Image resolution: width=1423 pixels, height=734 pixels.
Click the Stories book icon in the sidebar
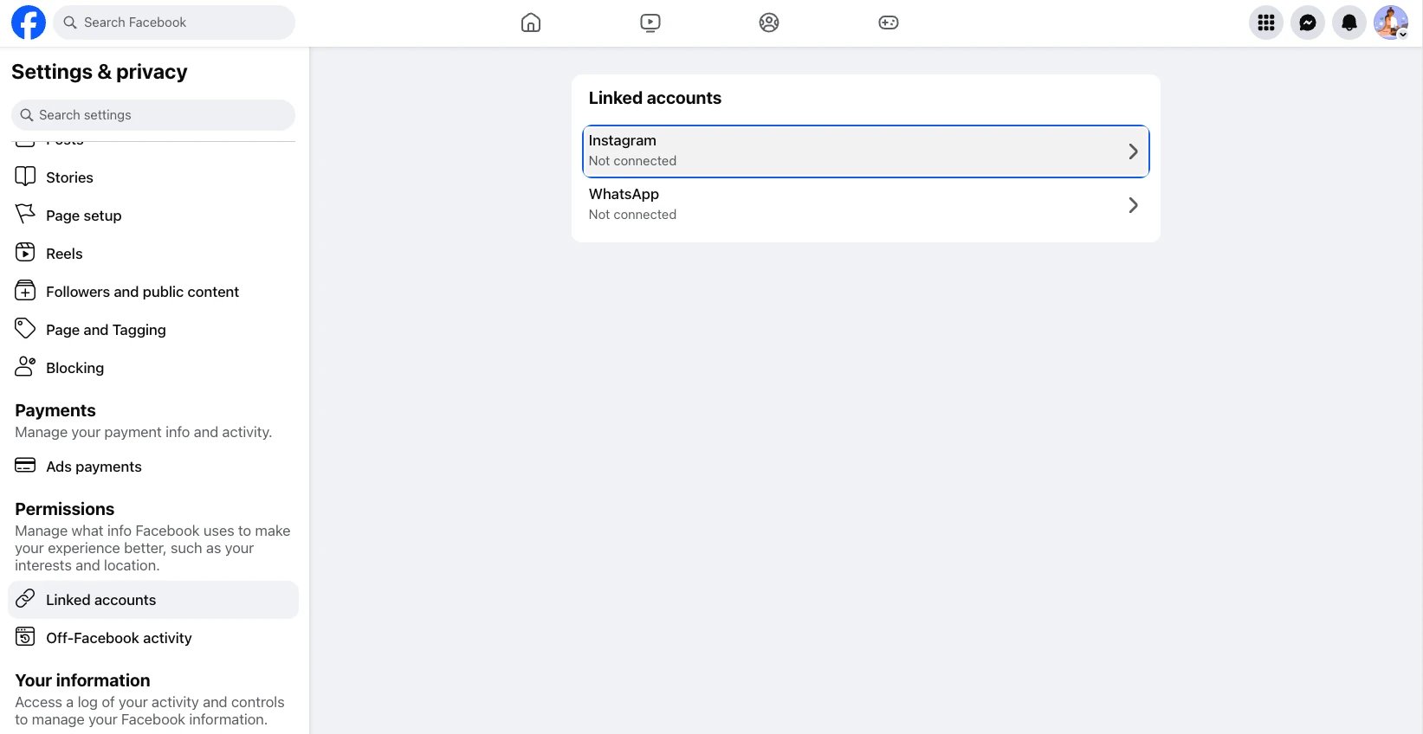coord(25,177)
